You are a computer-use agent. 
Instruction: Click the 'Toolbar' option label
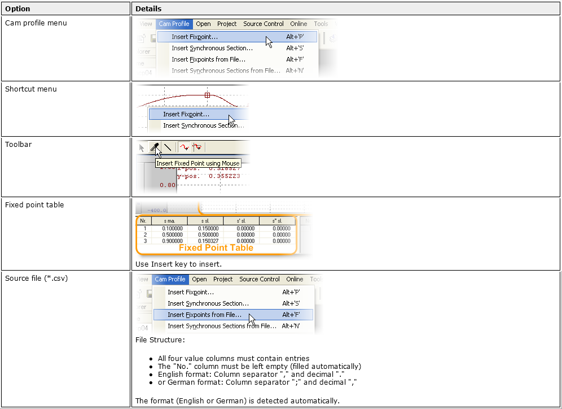(x=18, y=144)
